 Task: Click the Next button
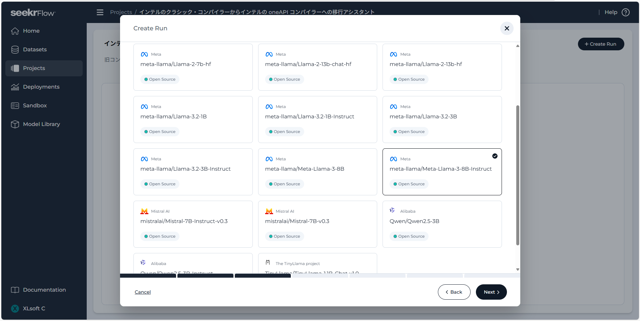click(491, 292)
